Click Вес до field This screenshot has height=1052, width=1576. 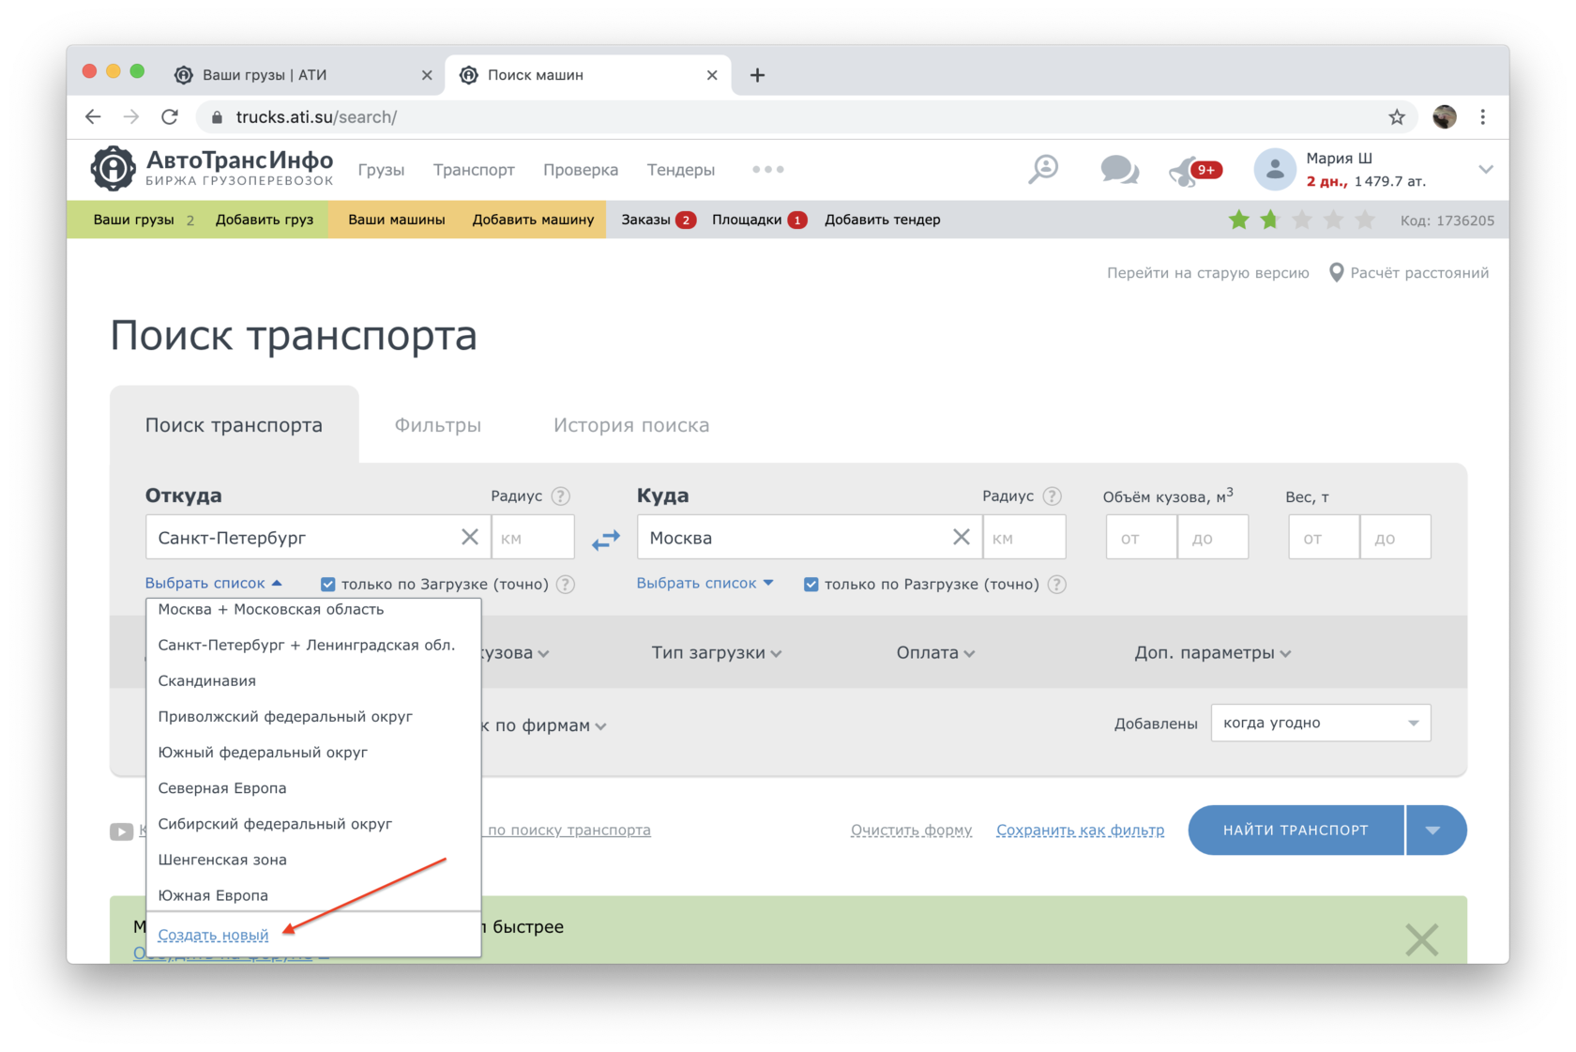tap(1396, 538)
